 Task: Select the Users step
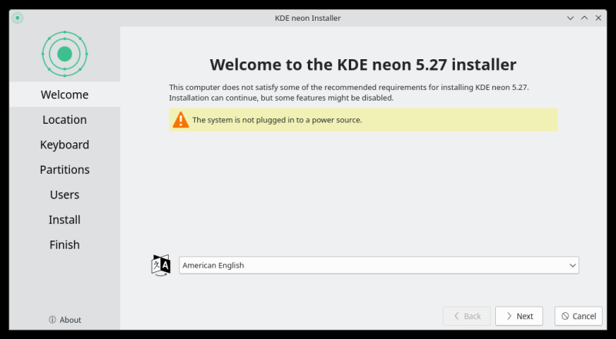click(65, 194)
